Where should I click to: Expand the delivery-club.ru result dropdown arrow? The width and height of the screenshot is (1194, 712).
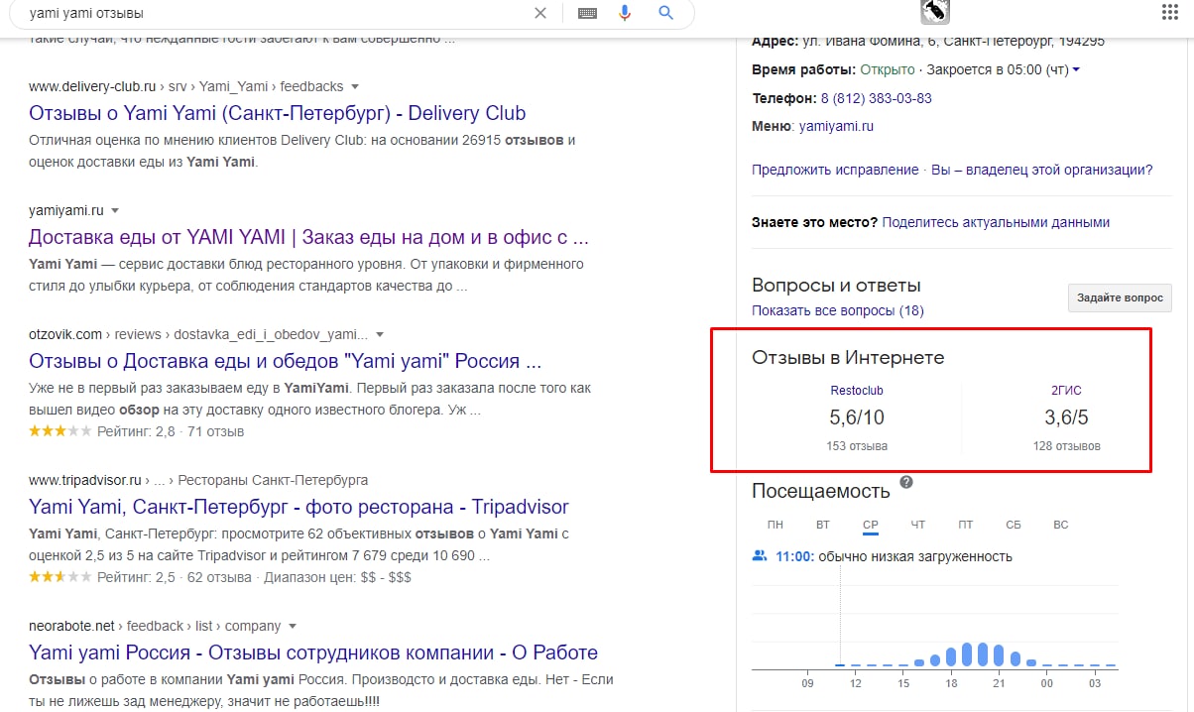[x=355, y=87]
